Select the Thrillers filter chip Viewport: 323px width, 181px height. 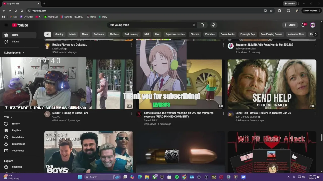coord(114,34)
